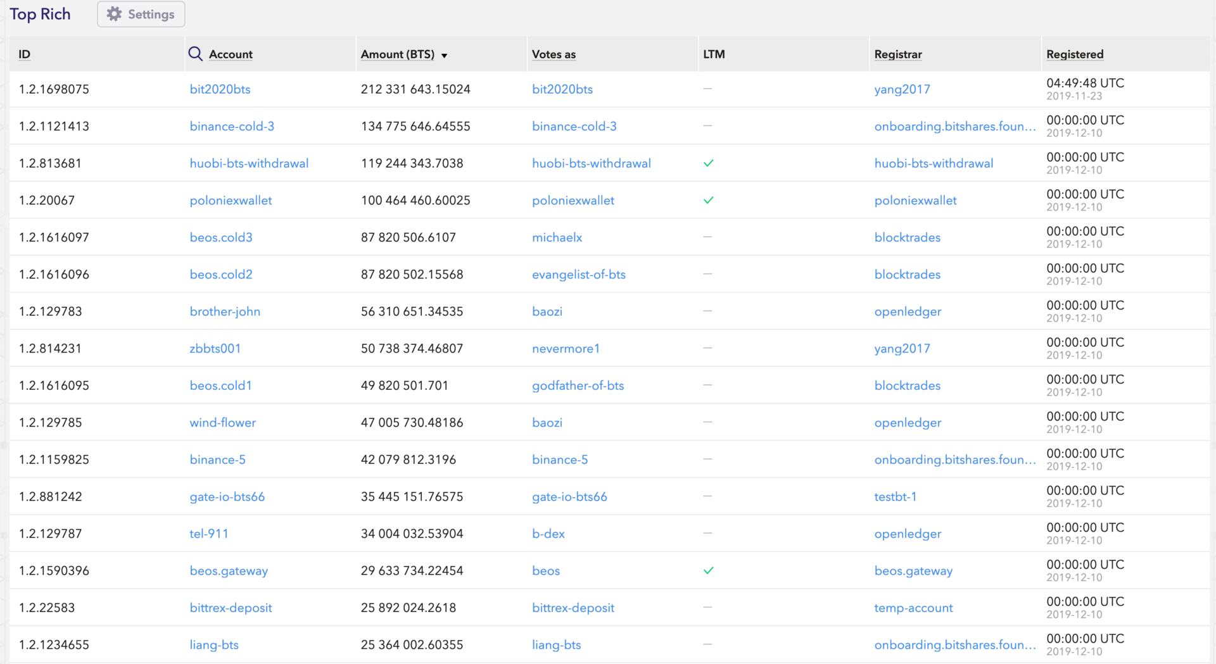Sort by Registered column header
This screenshot has width=1216, height=664.
tap(1075, 54)
